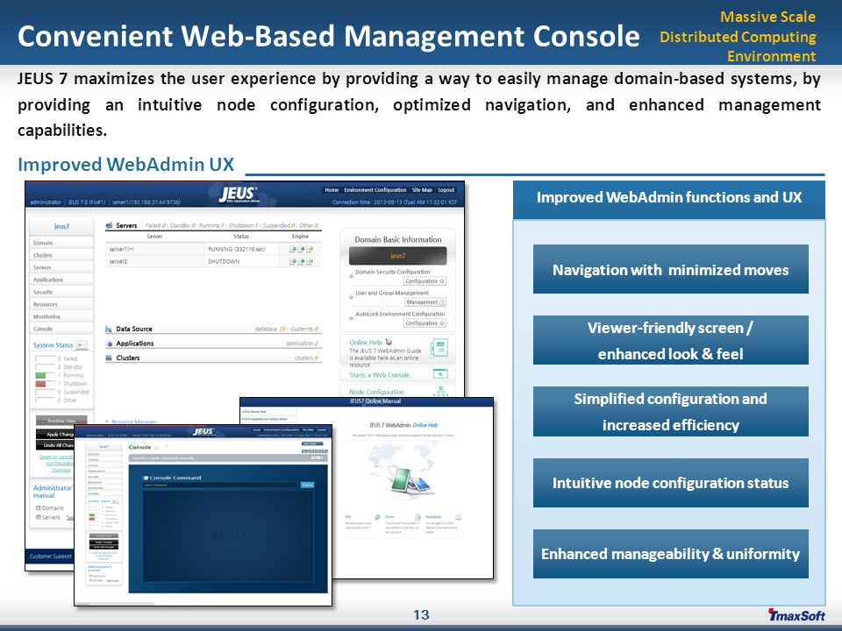Screen dimensions: 842x631
Task: Click the User and Group Management button
Action: pos(425,302)
